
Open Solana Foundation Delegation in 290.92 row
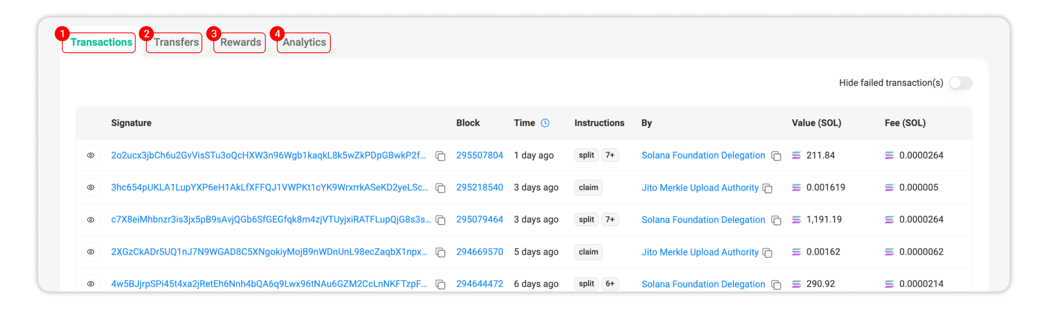tap(703, 284)
